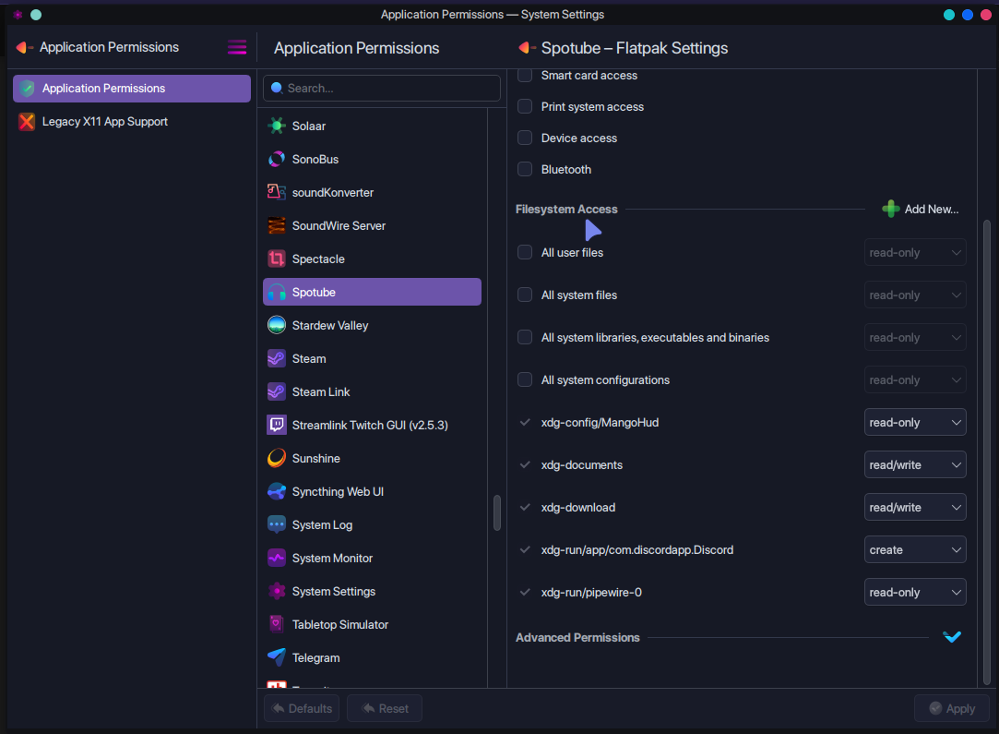The height and width of the screenshot is (734, 999).
Task: Uncheck the xdg-download filesystem entry
Action: pos(525,507)
